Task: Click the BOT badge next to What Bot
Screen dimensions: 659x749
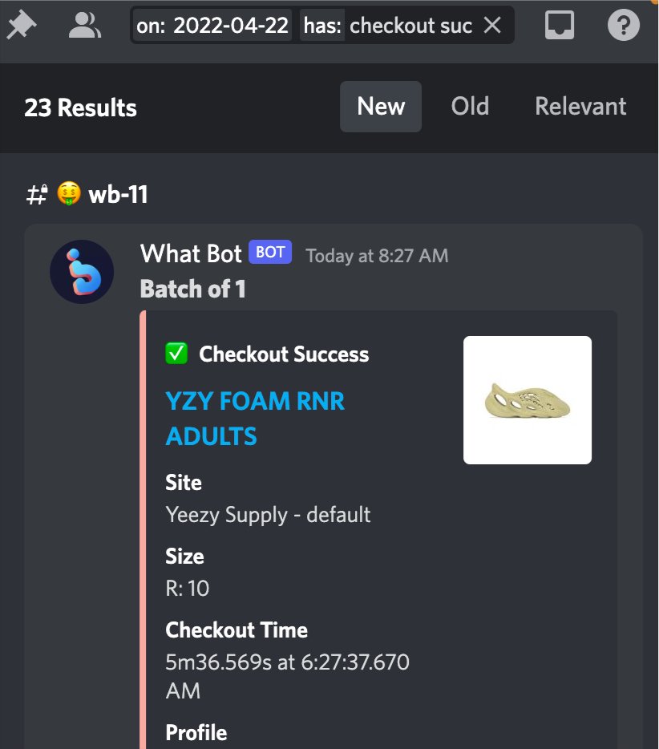Action: coord(270,252)
